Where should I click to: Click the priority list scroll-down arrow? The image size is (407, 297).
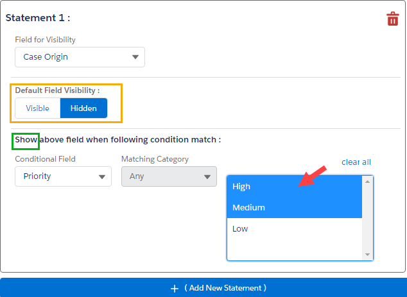pyautogui.click(x=368, y=255)
